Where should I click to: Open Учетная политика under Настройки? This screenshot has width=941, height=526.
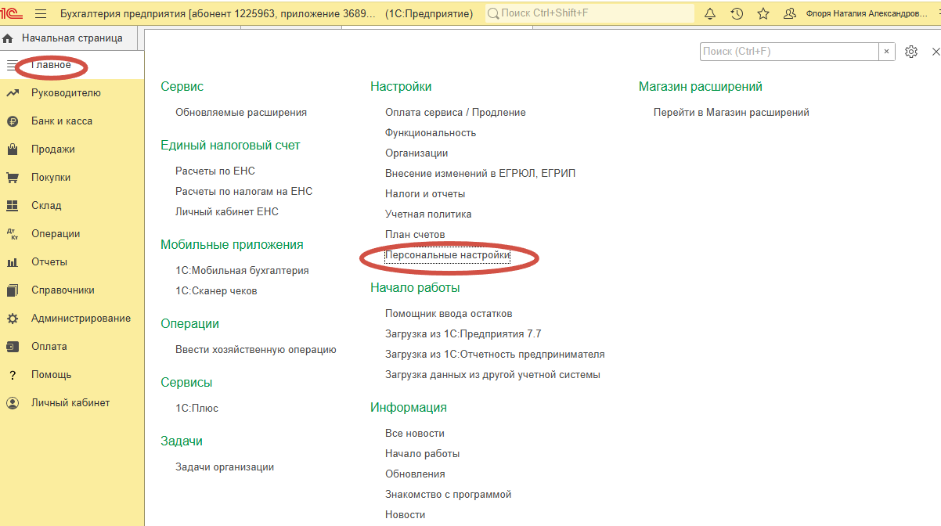pos(428,214)
